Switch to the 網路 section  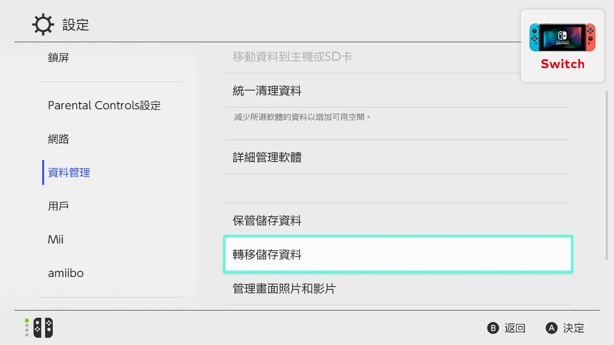(59, 138)
